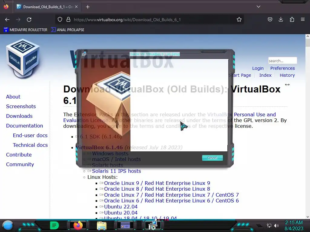This screenshot has height=232, width=310.
Task: Open the Start orb on the taskbar
Action: 8,225
